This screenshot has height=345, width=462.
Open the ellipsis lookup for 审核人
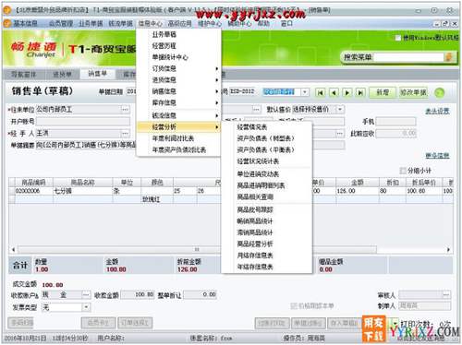(446, 295)
